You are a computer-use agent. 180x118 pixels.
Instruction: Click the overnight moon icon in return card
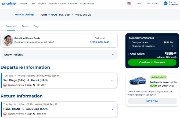coord(34,114)
